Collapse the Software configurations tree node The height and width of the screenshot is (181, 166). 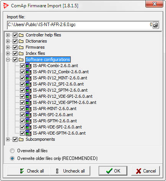(8, 59)
